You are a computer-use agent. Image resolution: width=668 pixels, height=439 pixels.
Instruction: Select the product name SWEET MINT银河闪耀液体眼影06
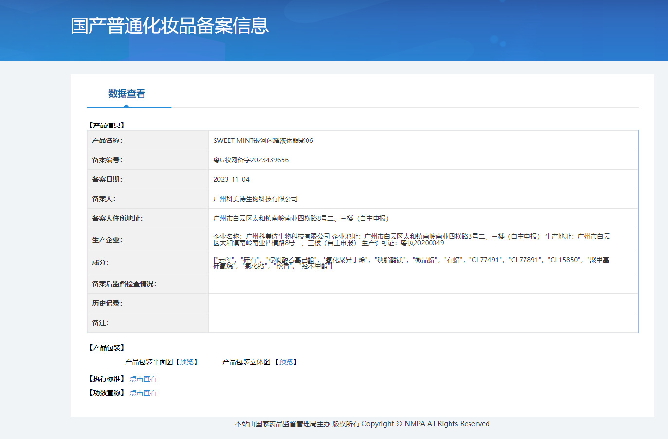pos(263,140)
